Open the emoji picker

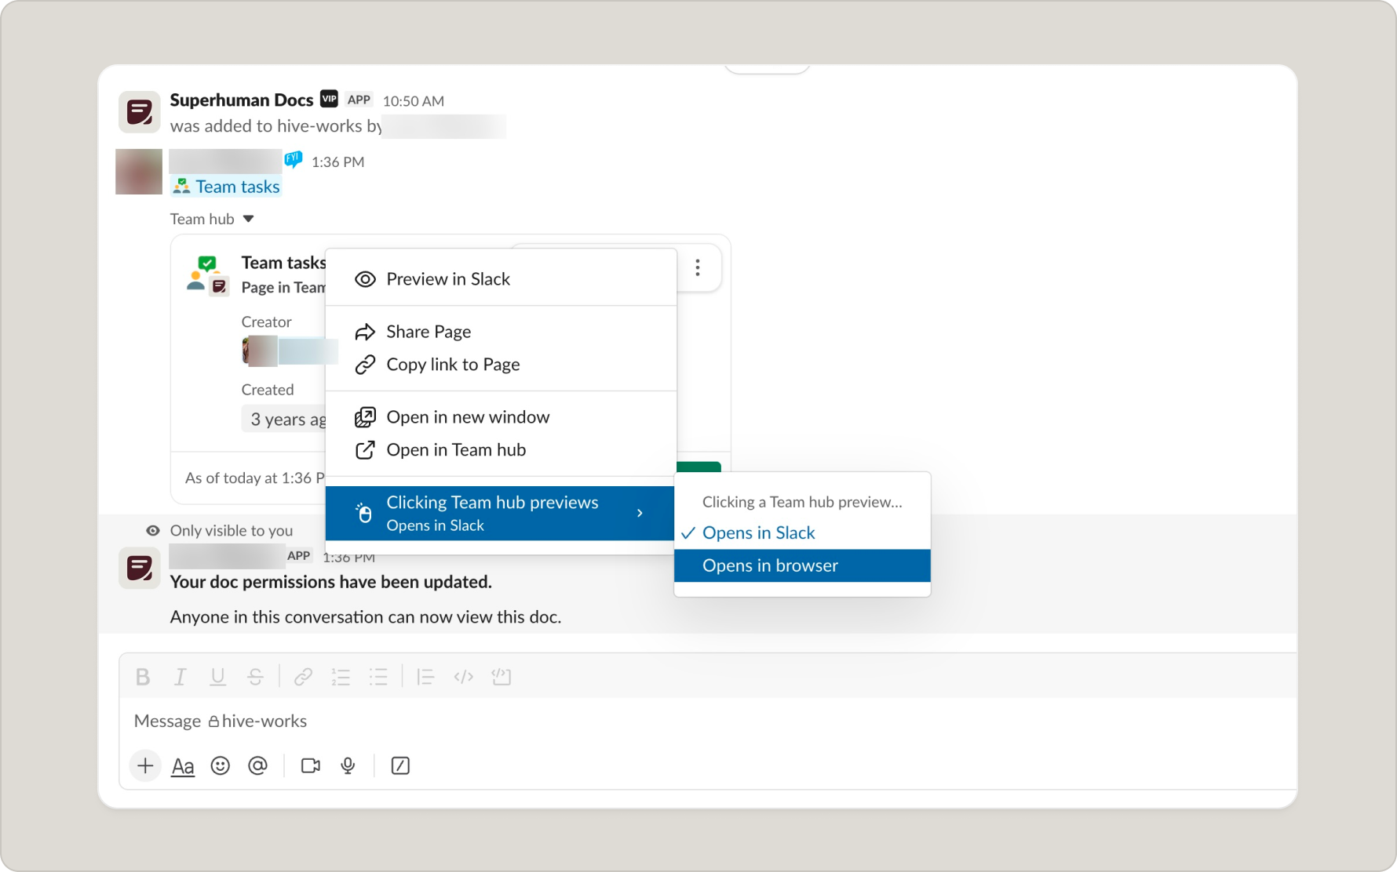(x=221, y=765)
